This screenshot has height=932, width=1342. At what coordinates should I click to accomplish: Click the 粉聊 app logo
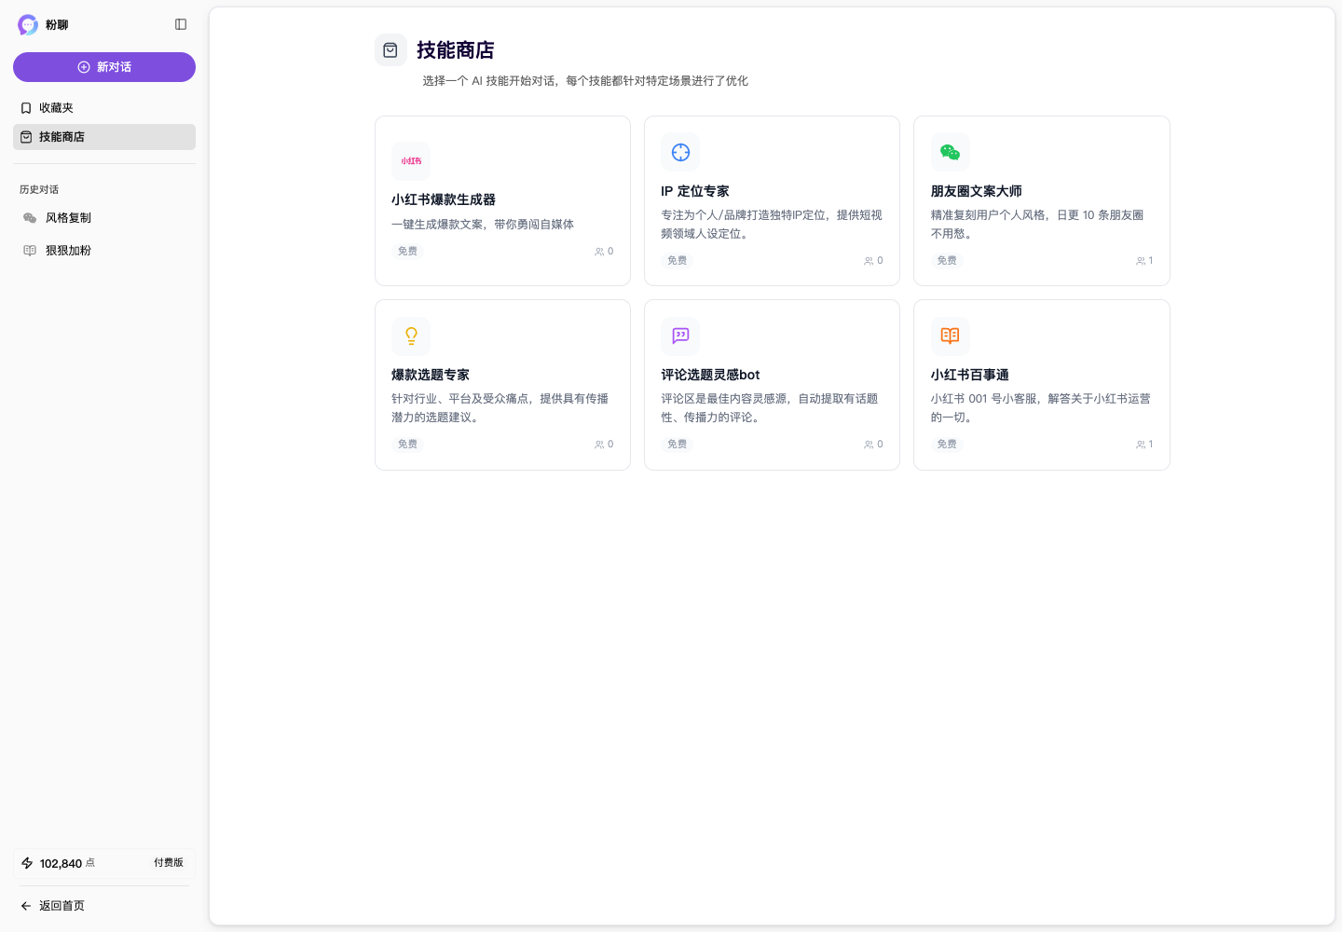(x=27, y=24)
